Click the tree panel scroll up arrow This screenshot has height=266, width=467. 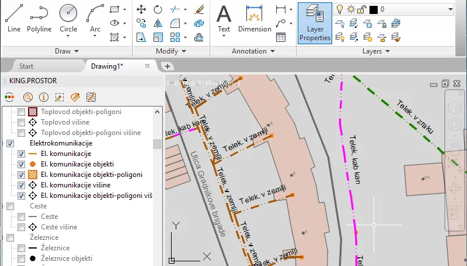pos(157,112)
